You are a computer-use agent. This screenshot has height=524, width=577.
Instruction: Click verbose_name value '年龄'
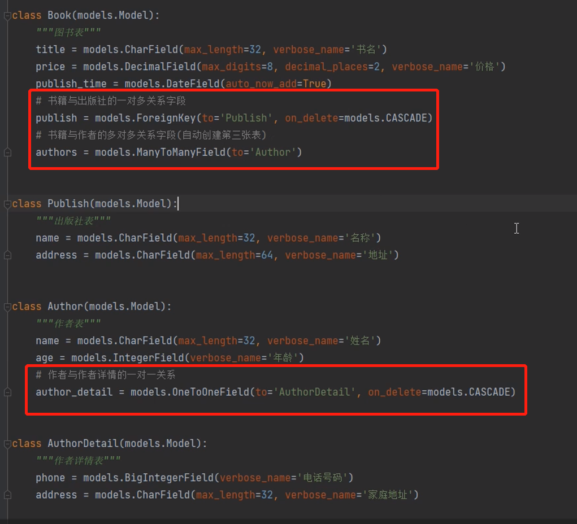tap(283, 358)
